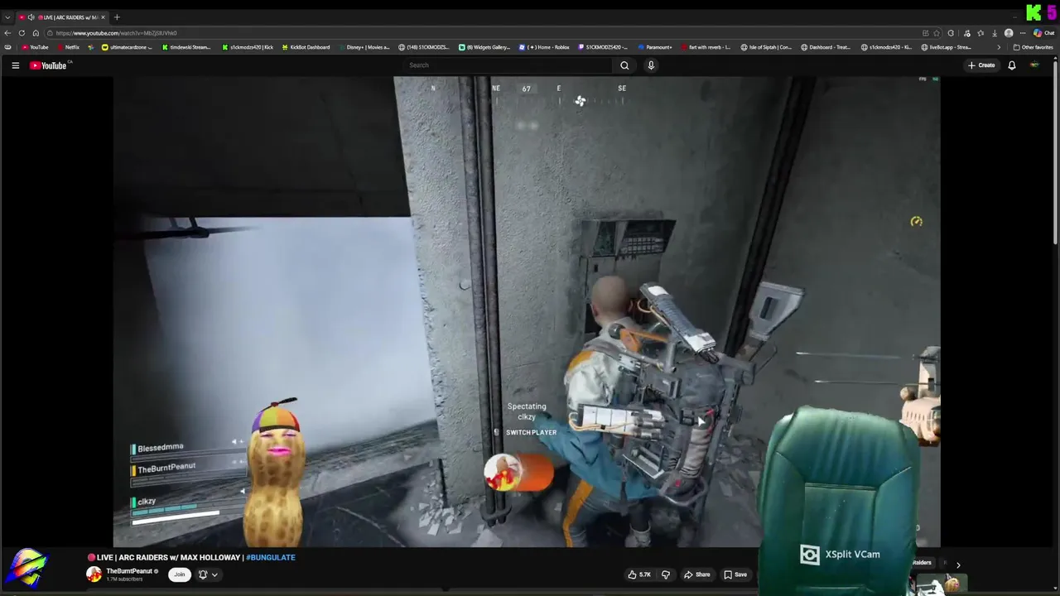The width and height of the screenshot is (1060, 596).
Task: Open the KickBot Dashboard bookmark
Action: (x=306, y=47)
